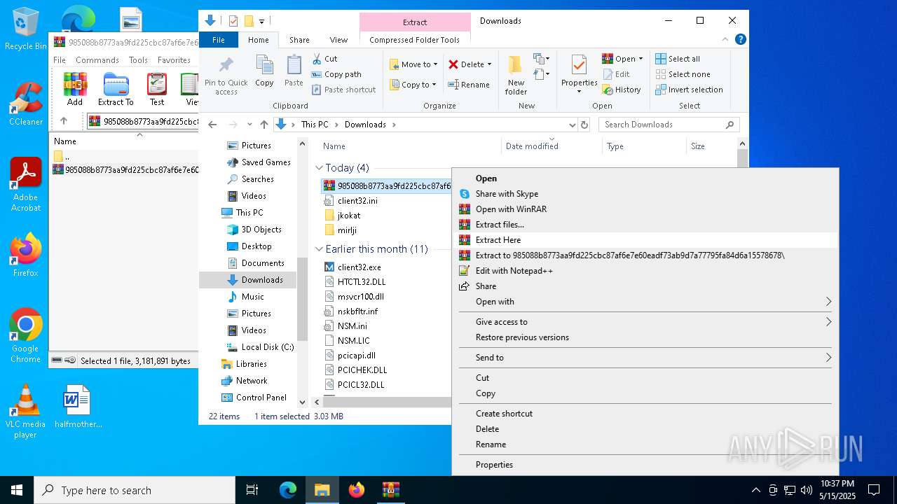Viewport: 897px width, 504px height.
Task: Expand the Delete dropdown arrow
Action: (489, 64)
